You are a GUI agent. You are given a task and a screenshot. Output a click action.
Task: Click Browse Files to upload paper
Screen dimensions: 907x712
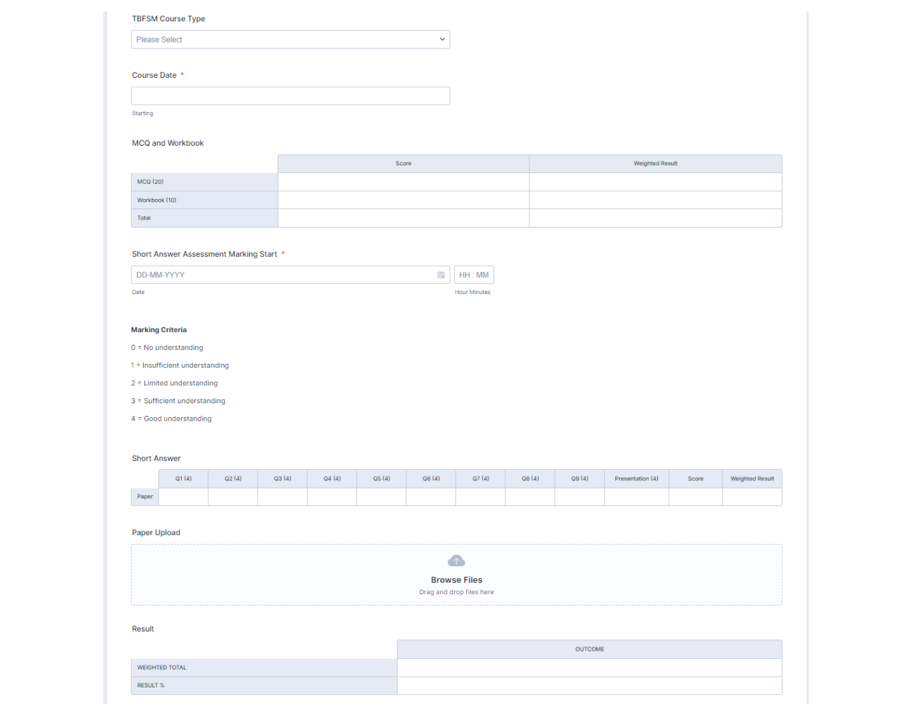pyautogui.click(x=457, y=580)
